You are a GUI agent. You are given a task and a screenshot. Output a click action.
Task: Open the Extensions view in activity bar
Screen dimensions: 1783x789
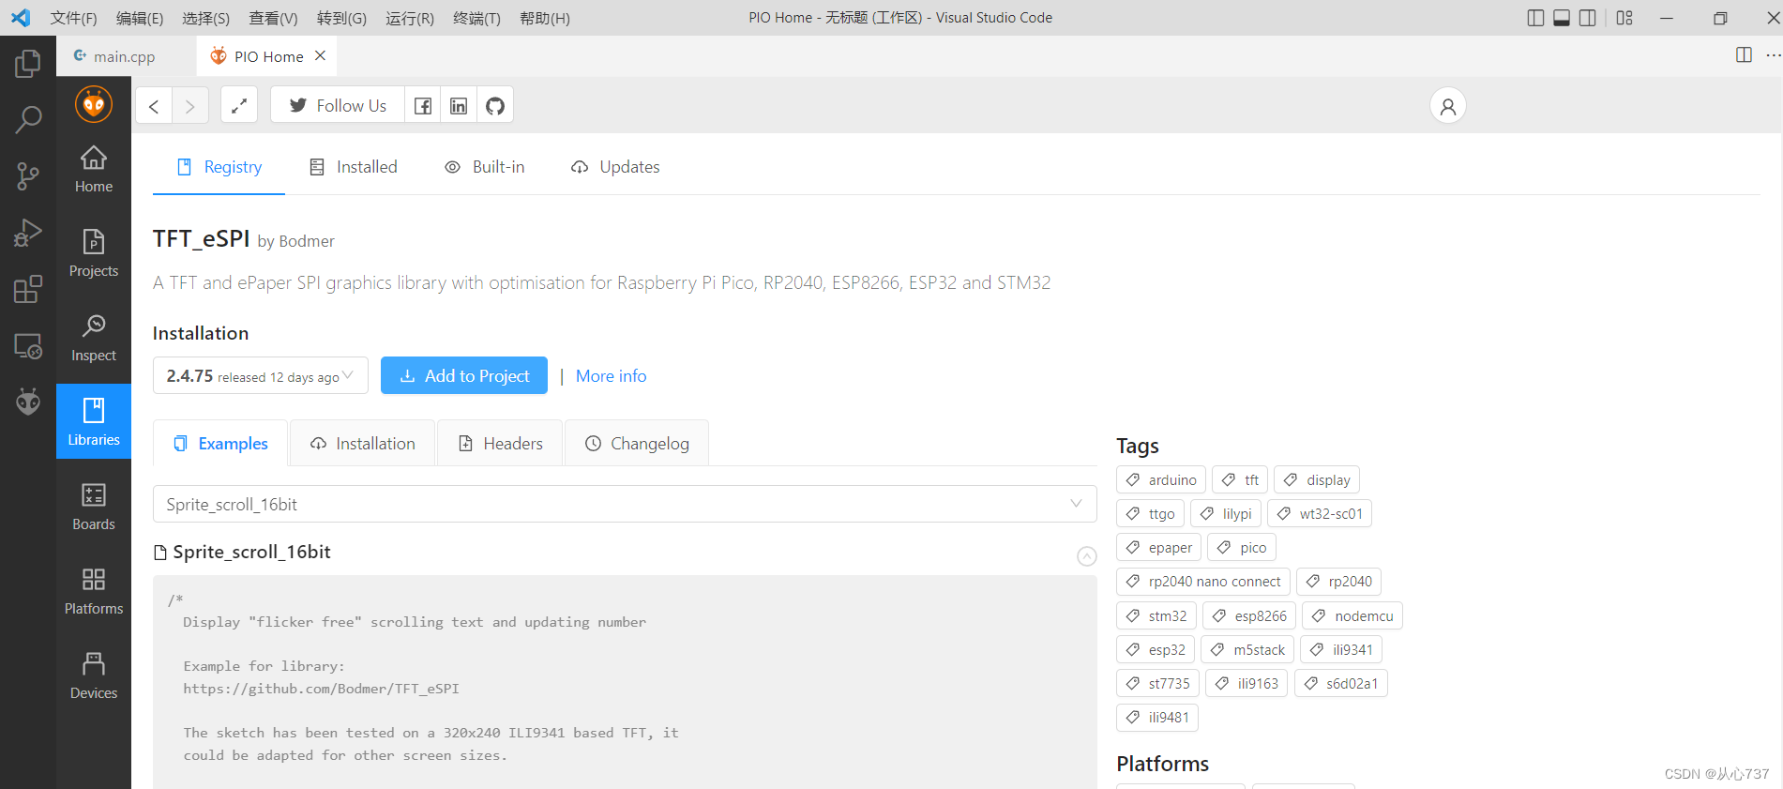(x=28, y=289)
